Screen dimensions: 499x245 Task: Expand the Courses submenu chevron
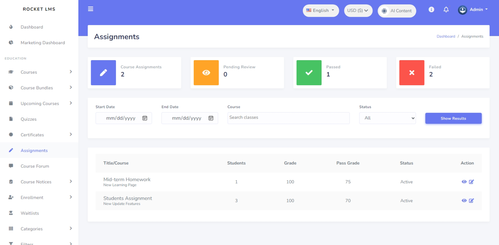[x=71, y=72]
